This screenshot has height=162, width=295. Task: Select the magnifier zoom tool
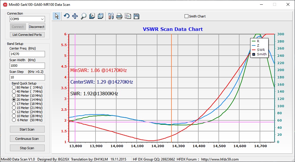[x=84, y=16]
